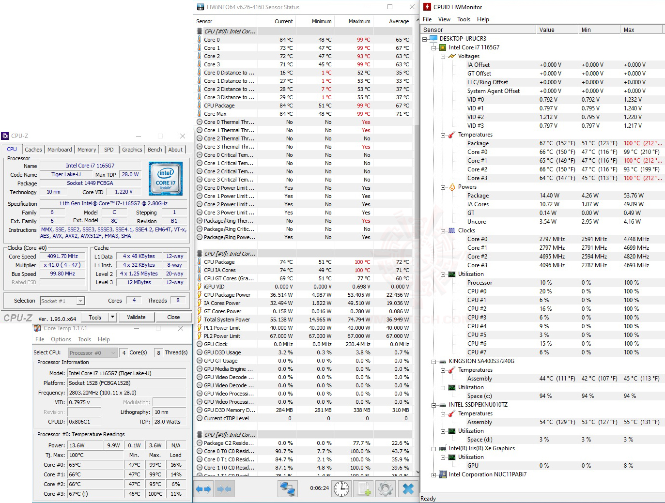Click the CPU-Z title bar icon
Screen dimensions: 665x503
point(5,136)
